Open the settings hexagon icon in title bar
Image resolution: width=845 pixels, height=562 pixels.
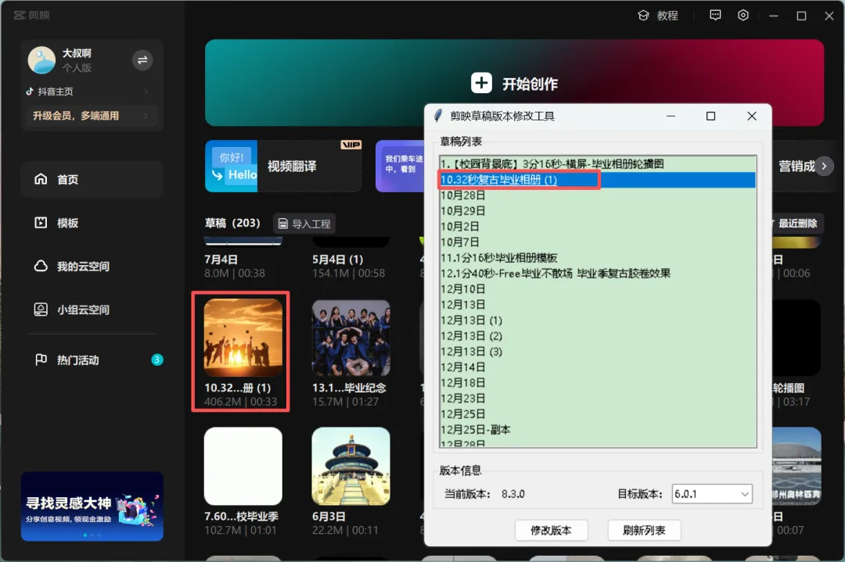743,16
